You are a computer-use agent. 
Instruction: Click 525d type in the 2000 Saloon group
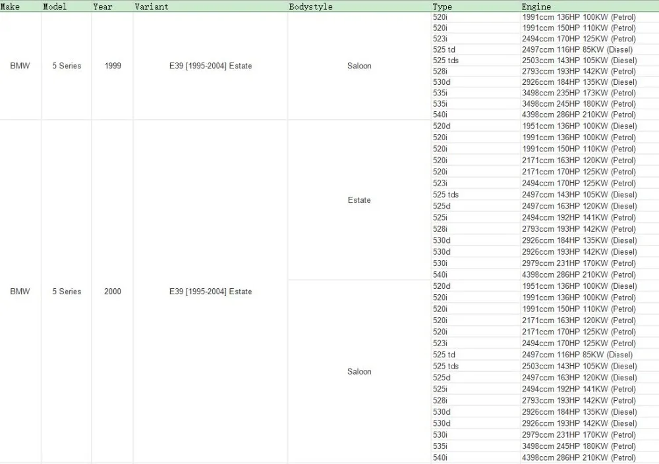[x=442, y=378]
